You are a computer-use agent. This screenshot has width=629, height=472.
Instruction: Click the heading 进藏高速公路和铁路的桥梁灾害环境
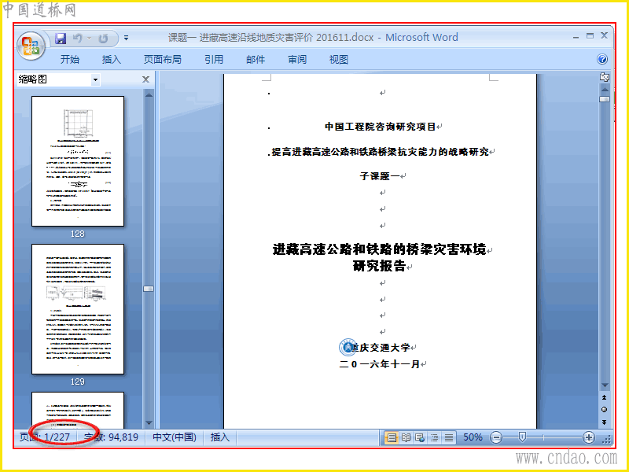380,249
